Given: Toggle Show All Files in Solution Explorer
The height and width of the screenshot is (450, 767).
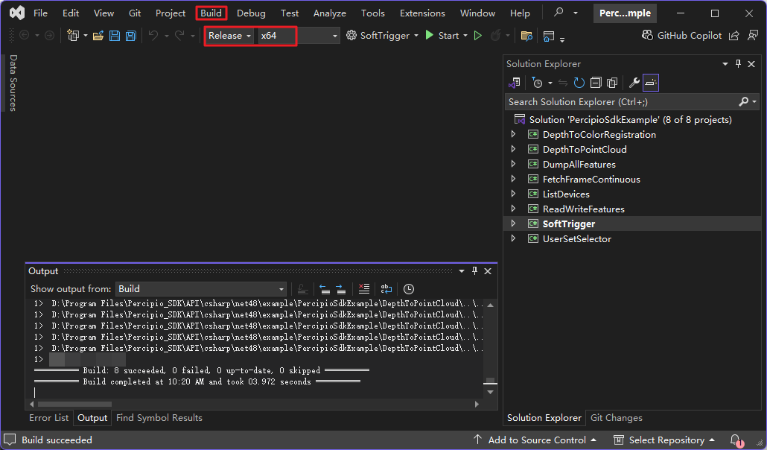Looking at the screenshot, I should [x=612, y=83].
